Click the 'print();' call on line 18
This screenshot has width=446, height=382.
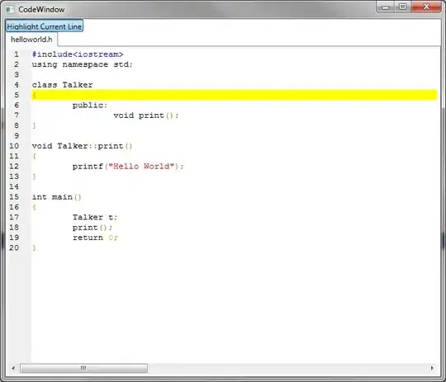93,228
